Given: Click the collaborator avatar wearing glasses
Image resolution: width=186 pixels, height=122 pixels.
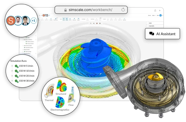Looking at the screenshot, I should tap(26, 21).
